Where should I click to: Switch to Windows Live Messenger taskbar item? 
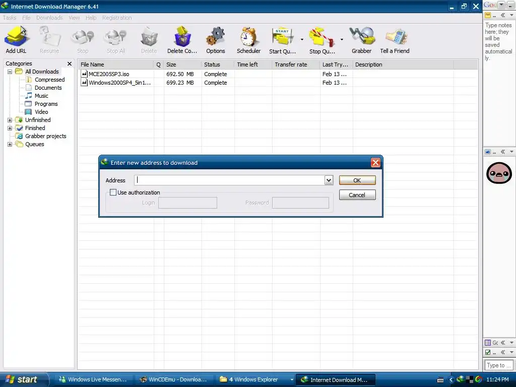pos(93,379)
